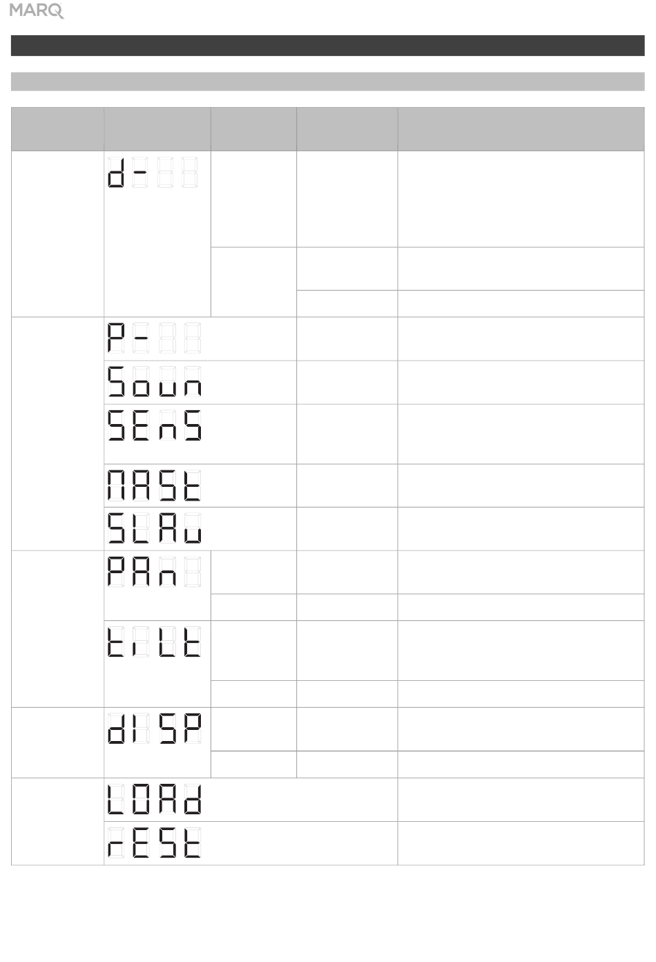656x962 pixels.
Task: Click the description cell beside 'MASt'
Action: tap(521, 485)
